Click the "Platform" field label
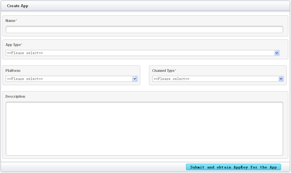Viewport: 291px width, 173px height. click(13, 70)
